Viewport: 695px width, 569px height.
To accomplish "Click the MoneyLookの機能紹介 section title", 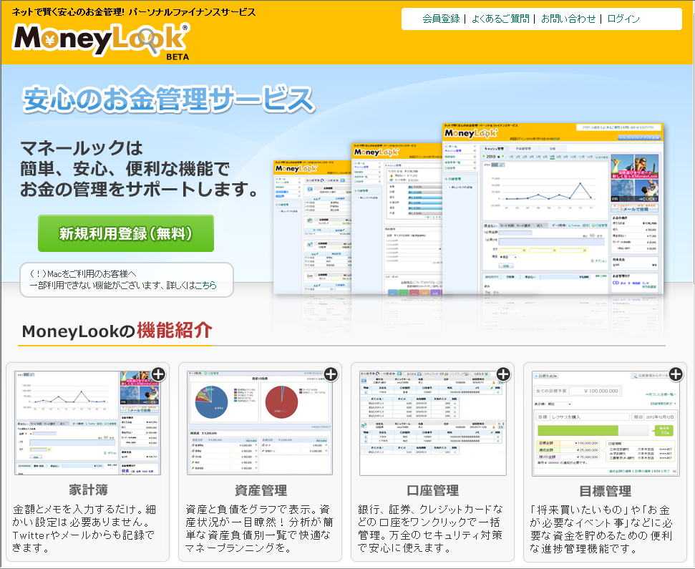I will 117,331.
